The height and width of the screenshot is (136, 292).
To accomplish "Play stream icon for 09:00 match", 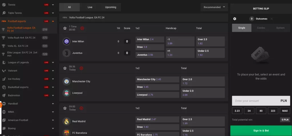I will (81, 108).
